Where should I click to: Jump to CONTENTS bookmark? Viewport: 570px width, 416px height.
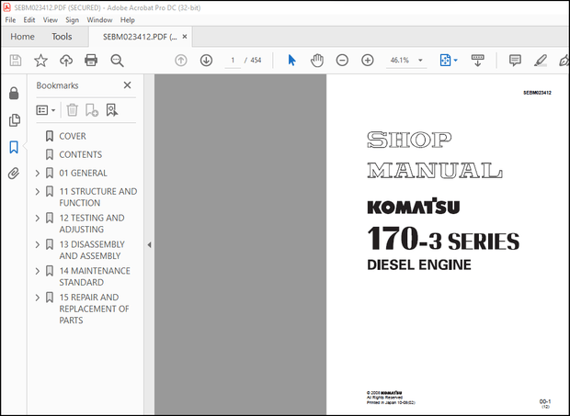(80, 154)
